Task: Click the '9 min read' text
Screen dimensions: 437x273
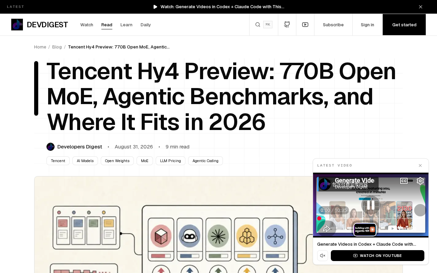Action: [178, 147]
